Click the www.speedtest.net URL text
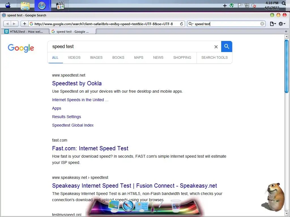 (x=69, y=75)
